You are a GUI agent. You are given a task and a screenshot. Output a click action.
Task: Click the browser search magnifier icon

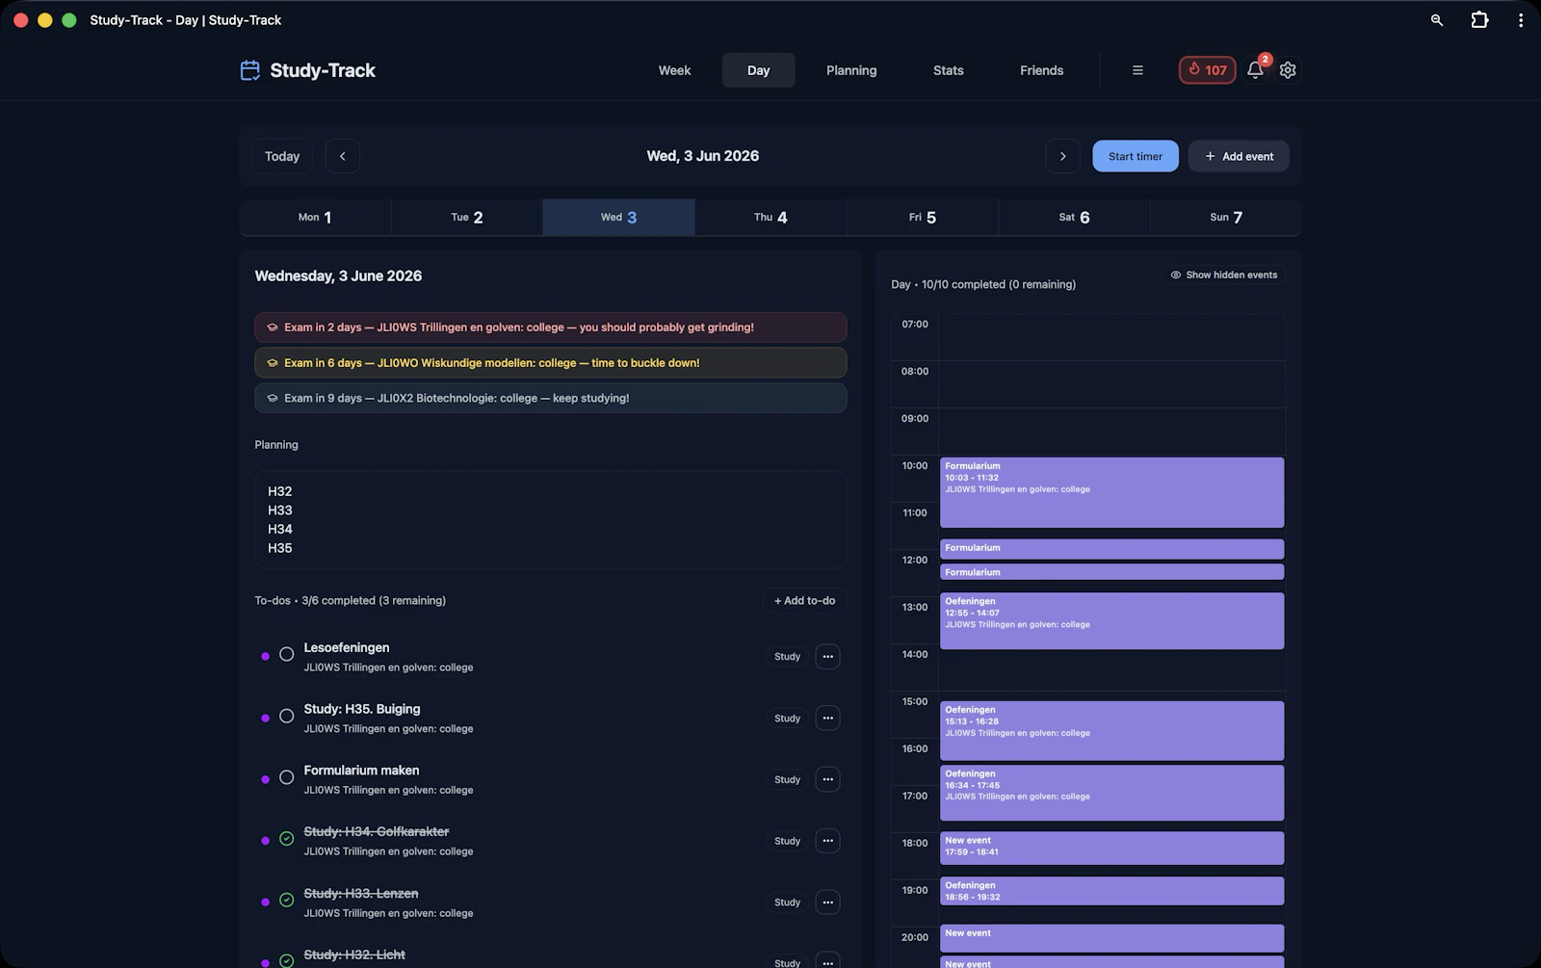[1437, 20]
